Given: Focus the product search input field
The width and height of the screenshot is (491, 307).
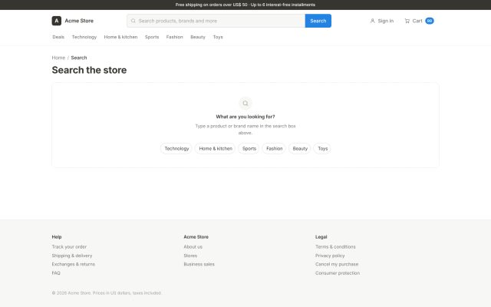Looking at the screenshot, I should (x=216, y=21).
